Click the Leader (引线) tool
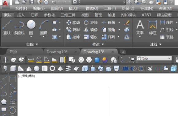The height and width of the screenshot is (116, 178). pos(167,30)
